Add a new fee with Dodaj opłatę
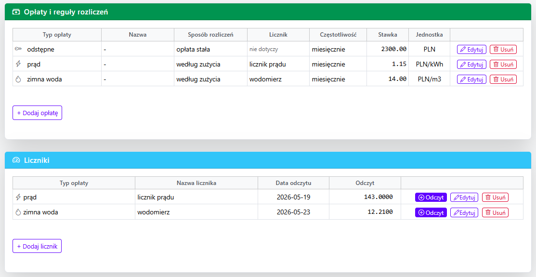536x277 pixels. click(x=37, y=113)
